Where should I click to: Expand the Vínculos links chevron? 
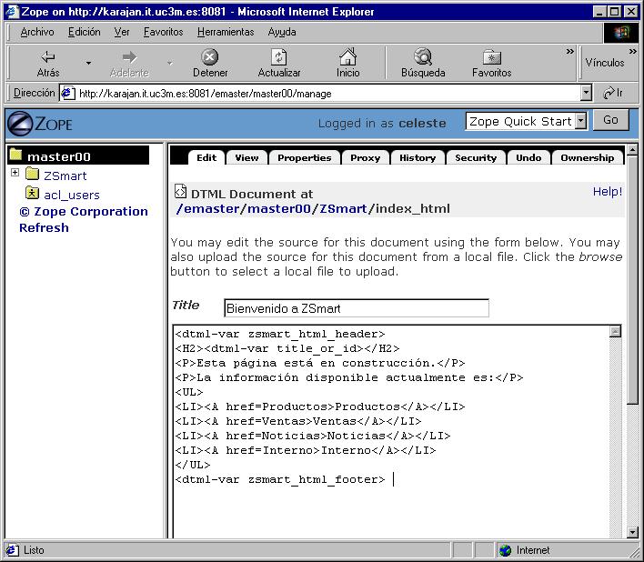[632, 51]
